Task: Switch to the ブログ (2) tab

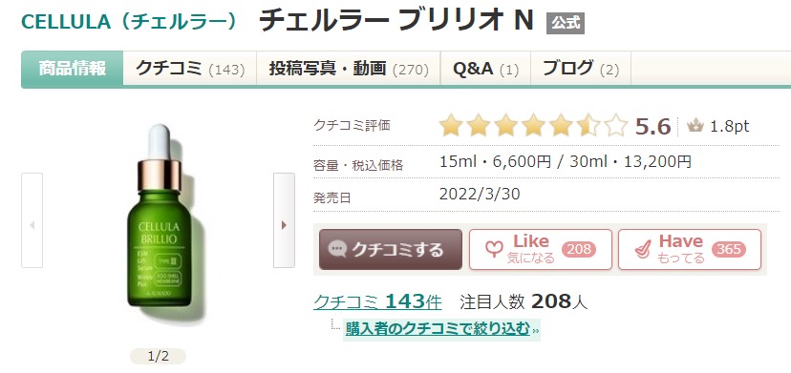Action: click(x=581, y=68)
